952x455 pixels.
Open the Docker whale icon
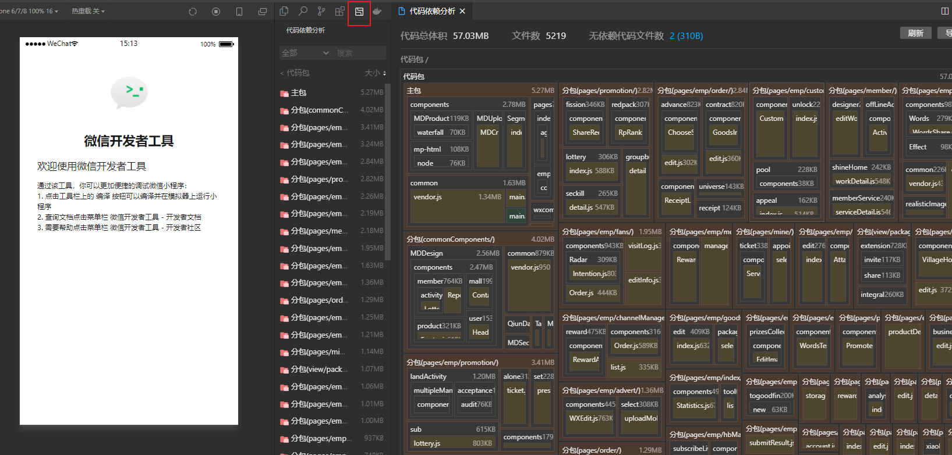pyautogui.click(x=377, y=11)
